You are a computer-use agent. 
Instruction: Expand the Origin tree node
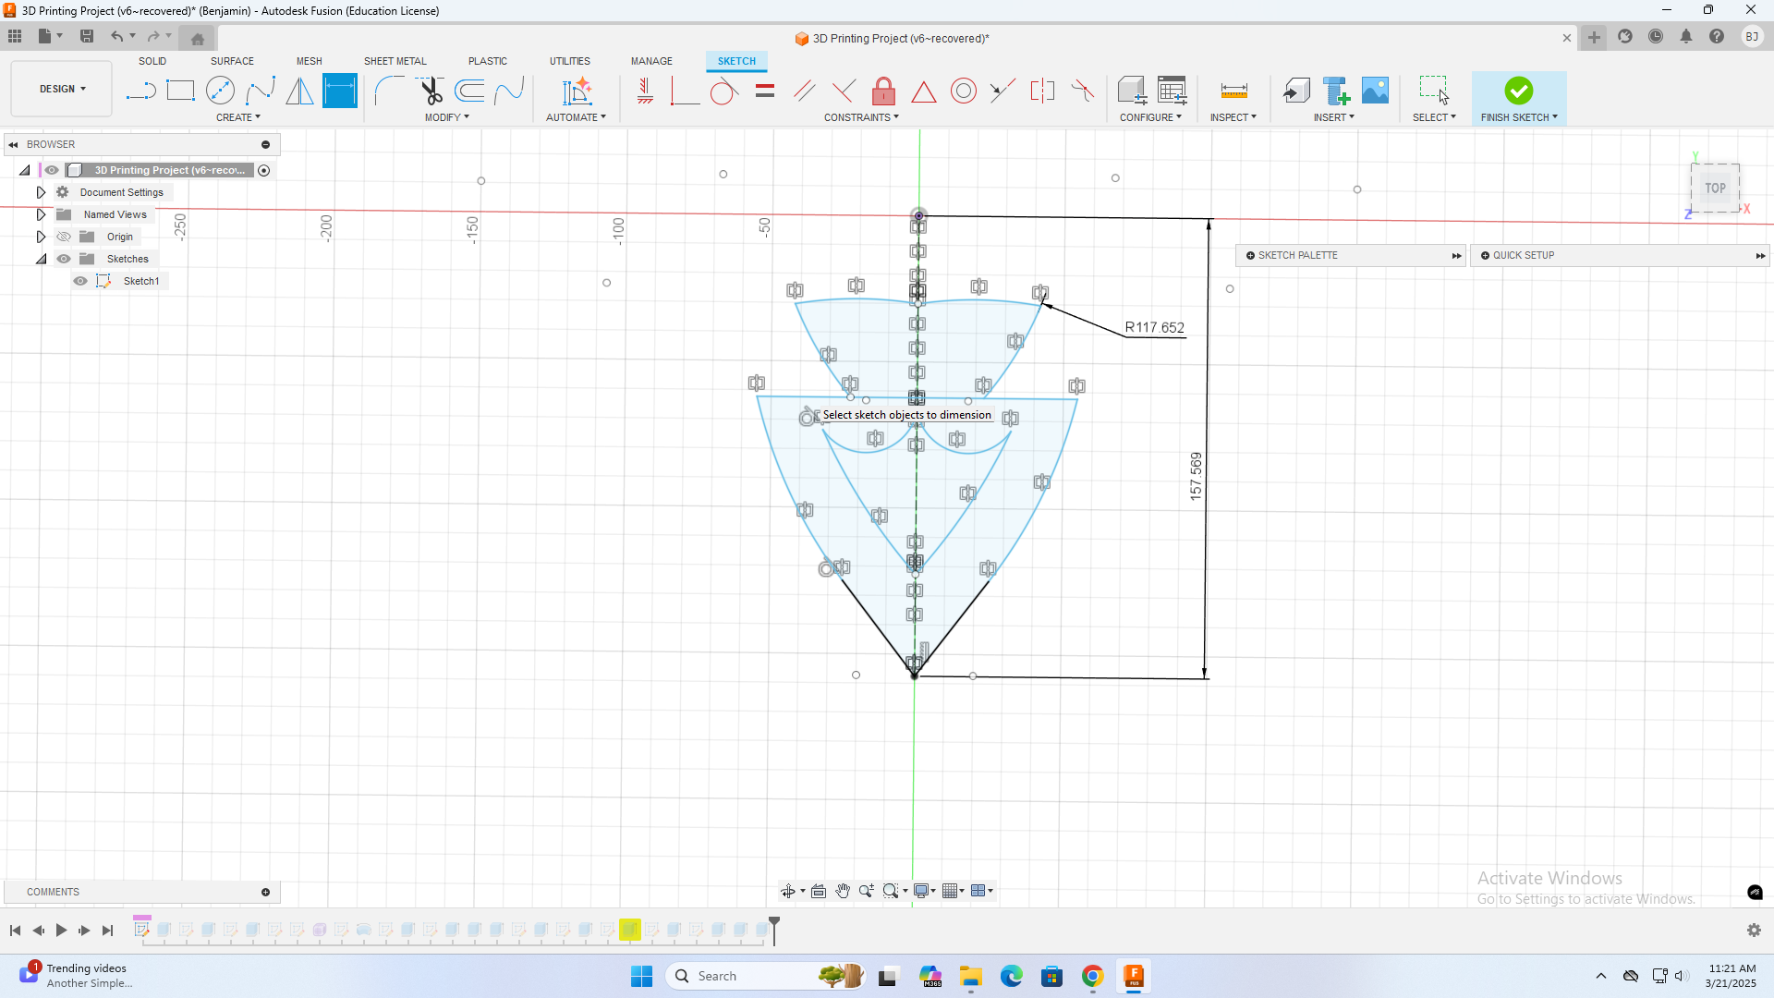coord(41,237)
